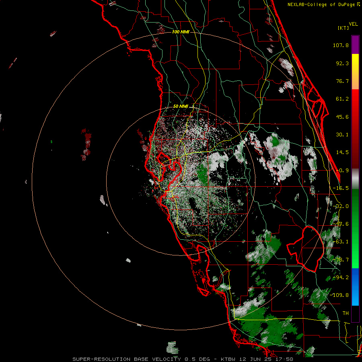Click the blue segment of color bar
This screenshot has width=362, height=362.
pos(355,287)
